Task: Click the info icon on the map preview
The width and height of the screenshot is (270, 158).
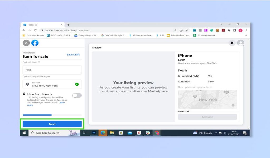Action: [233, 105]
